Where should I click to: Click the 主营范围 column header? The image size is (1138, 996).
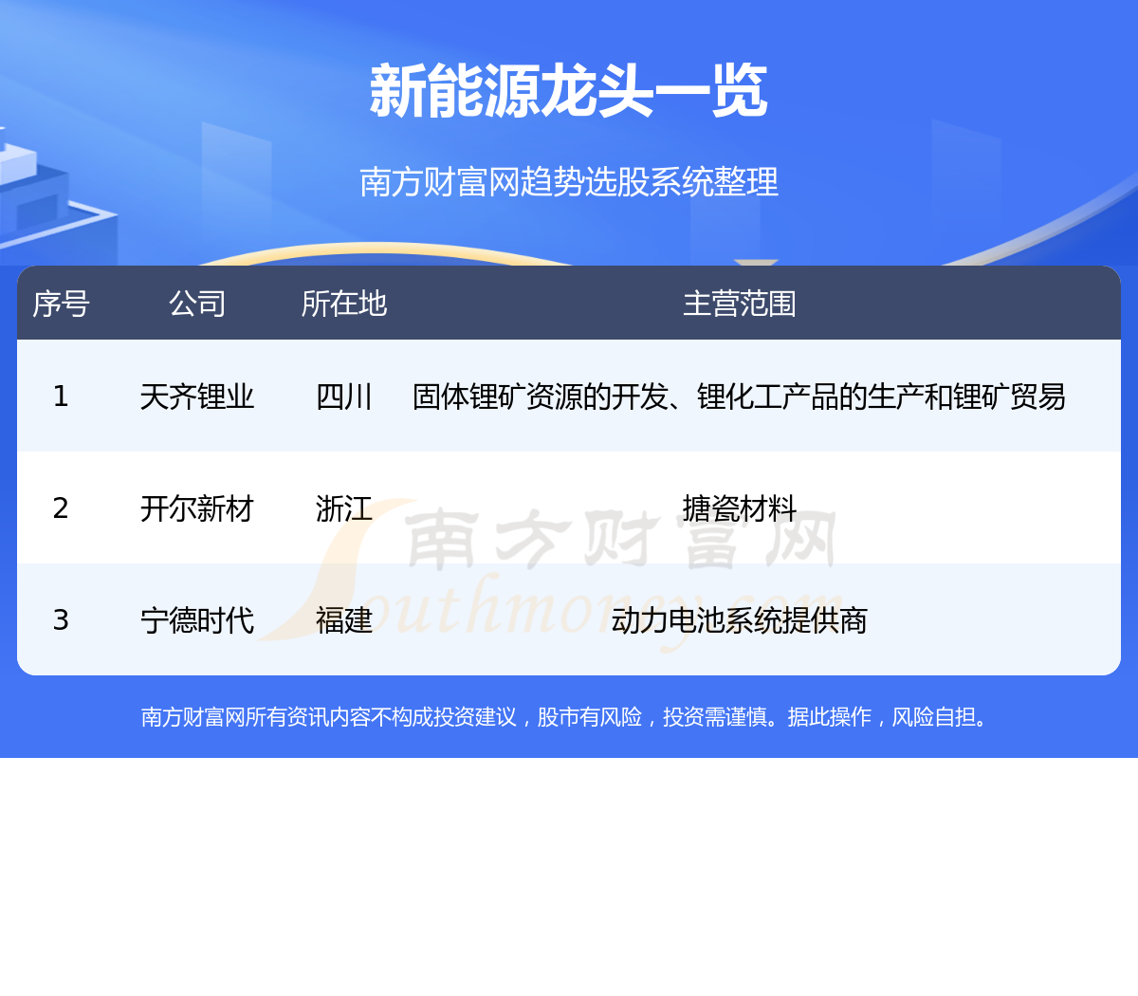[x=740, y=304]
